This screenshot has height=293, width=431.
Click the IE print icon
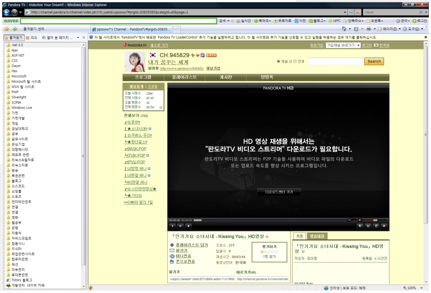point(369,29)
